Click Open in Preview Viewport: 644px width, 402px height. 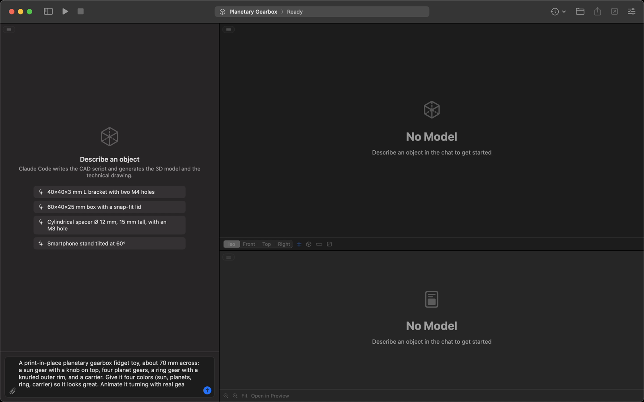point(270,396)
